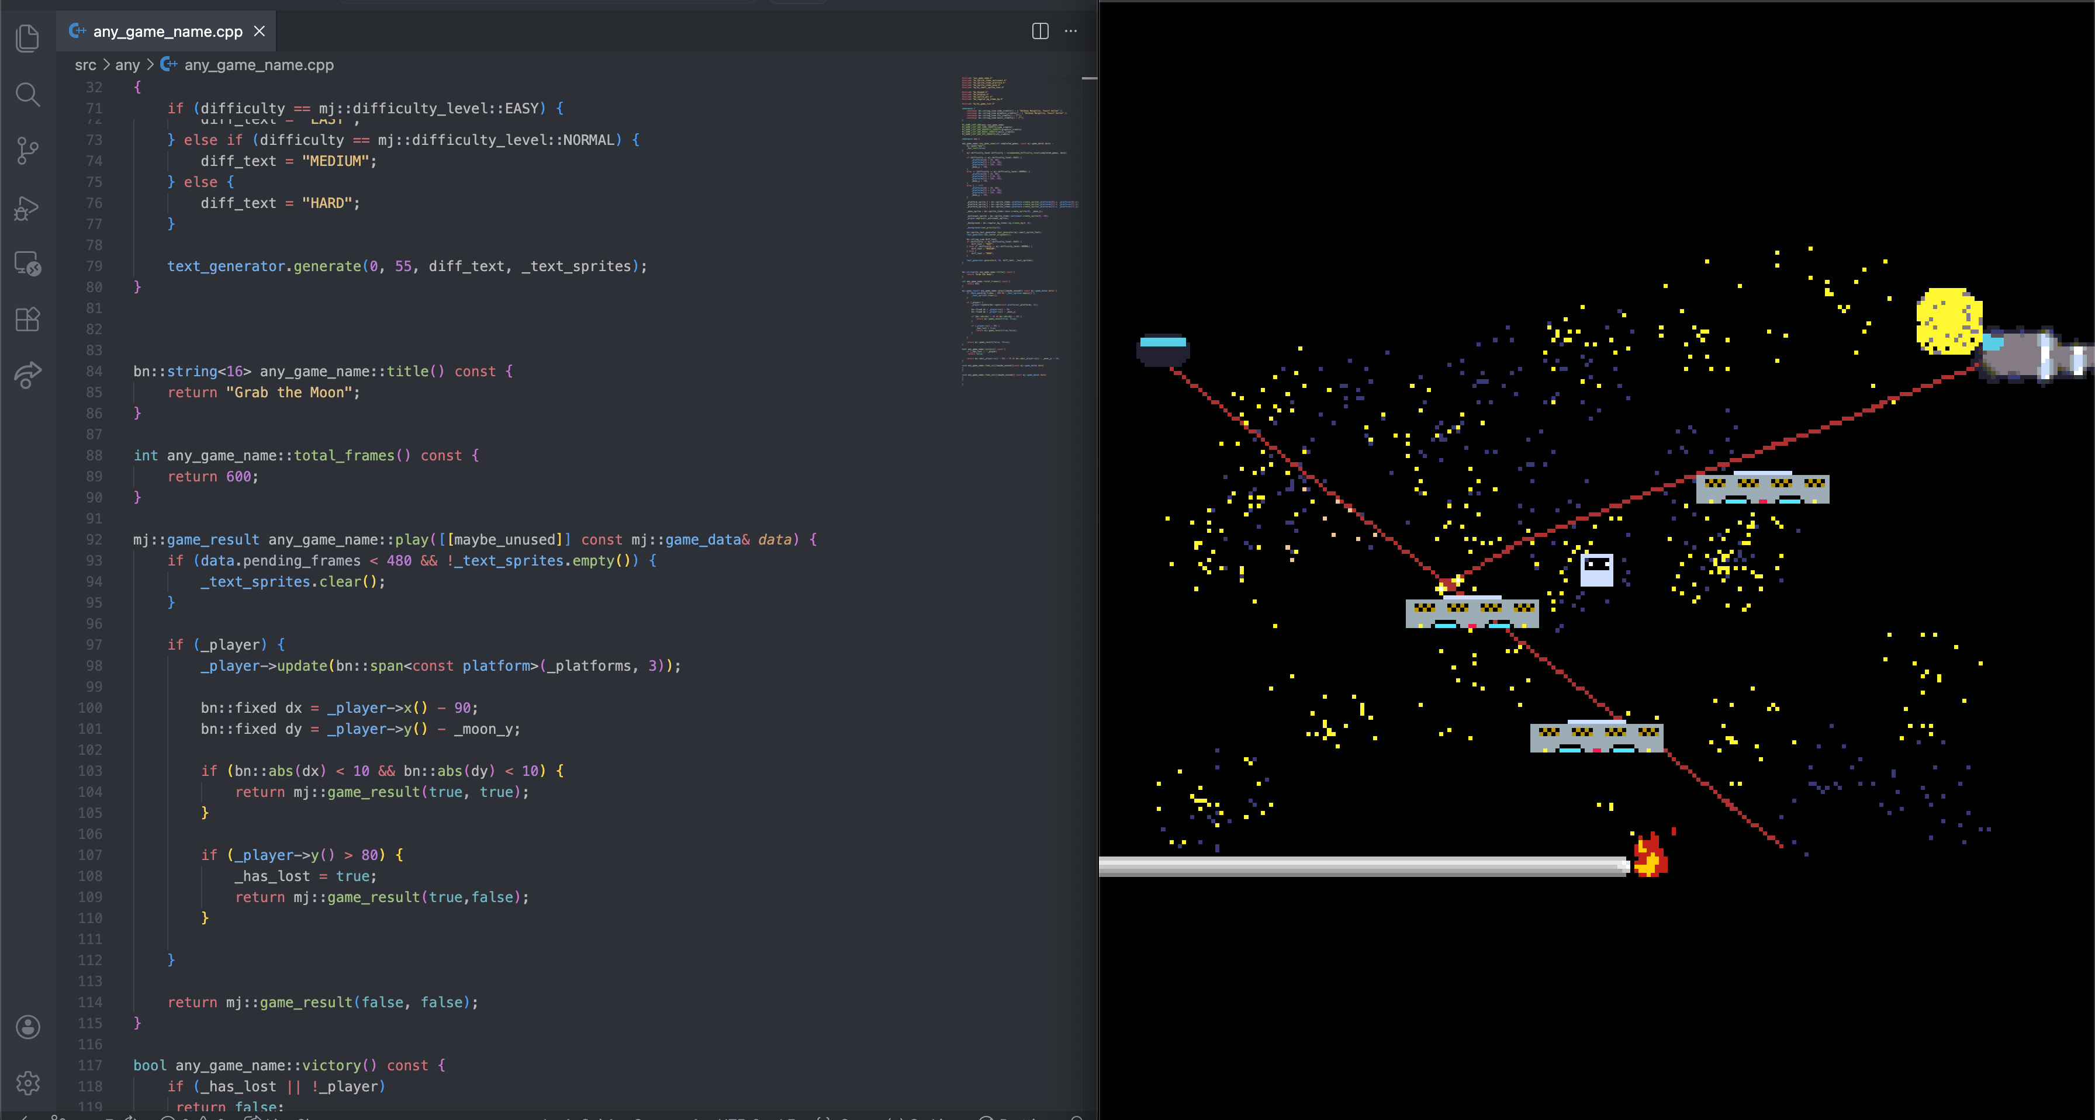Open the Explorer view in activity bar

[x=27, y=38]
